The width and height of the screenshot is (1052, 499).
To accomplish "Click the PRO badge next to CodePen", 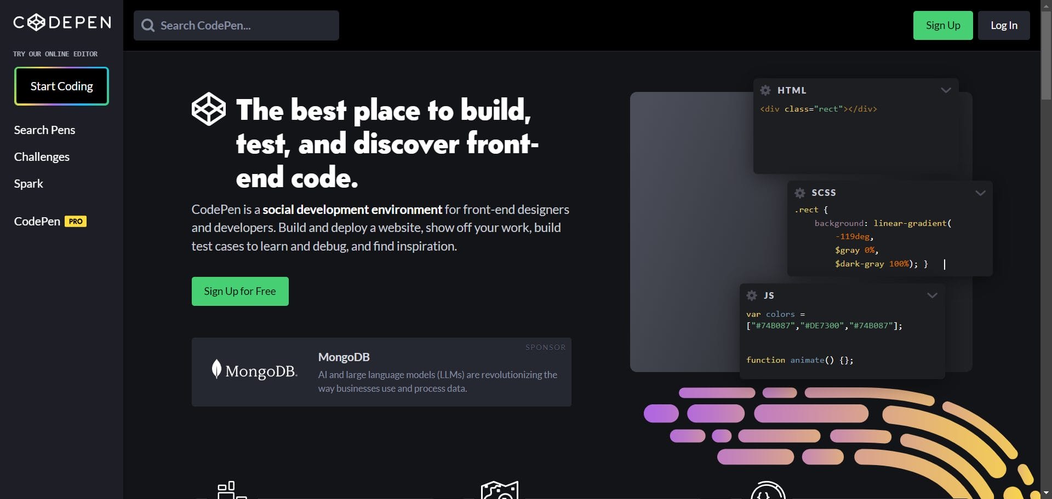I will pyautogui.click(x=76, y=221).
